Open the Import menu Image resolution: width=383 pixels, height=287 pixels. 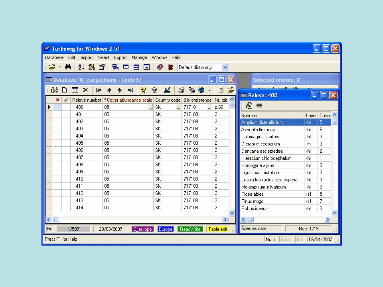pos(87,57)
